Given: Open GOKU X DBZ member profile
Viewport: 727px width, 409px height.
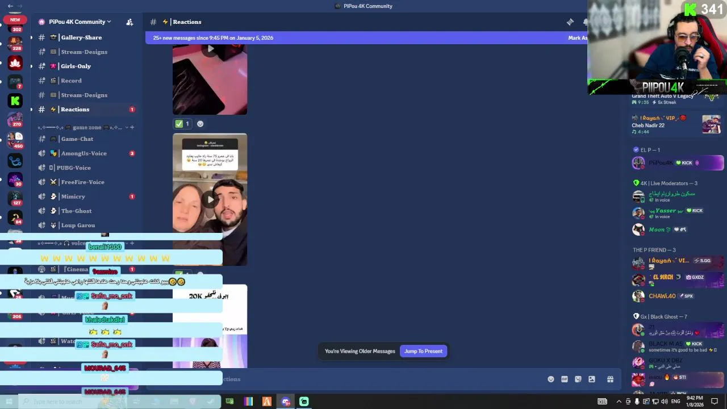Looking at the screenshot, I should pyautogui.click(x=677, y=362).
